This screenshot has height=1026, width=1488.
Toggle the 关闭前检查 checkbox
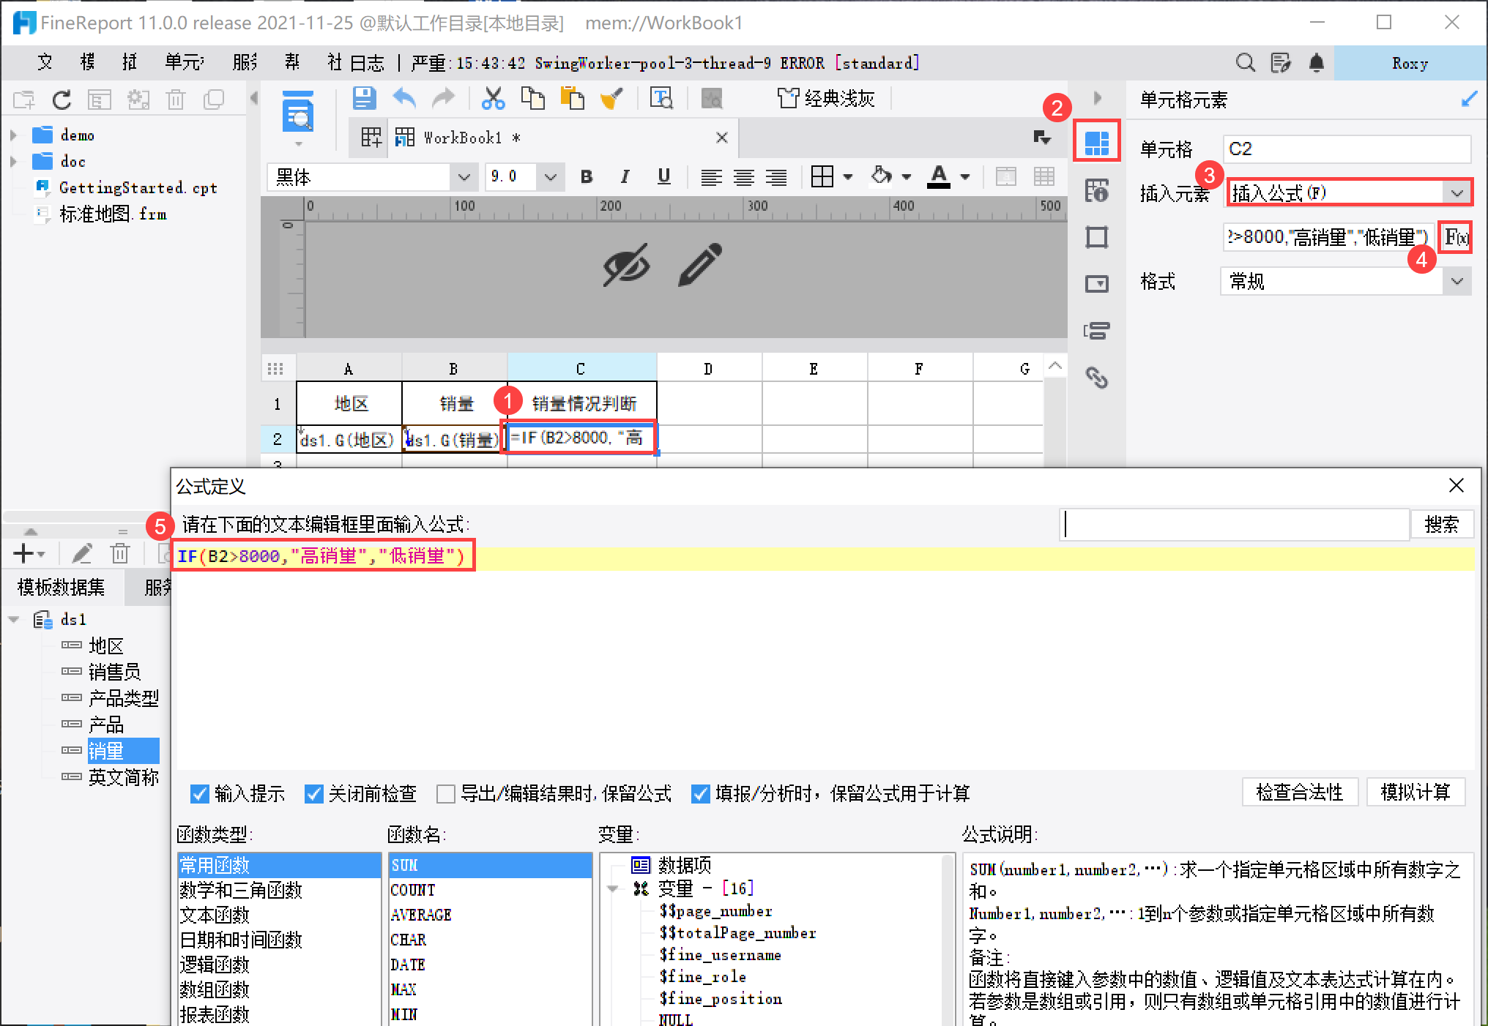(314, 794)
